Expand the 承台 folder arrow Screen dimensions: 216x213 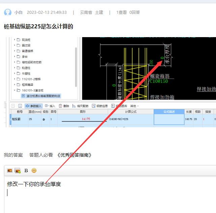(14, 57)
